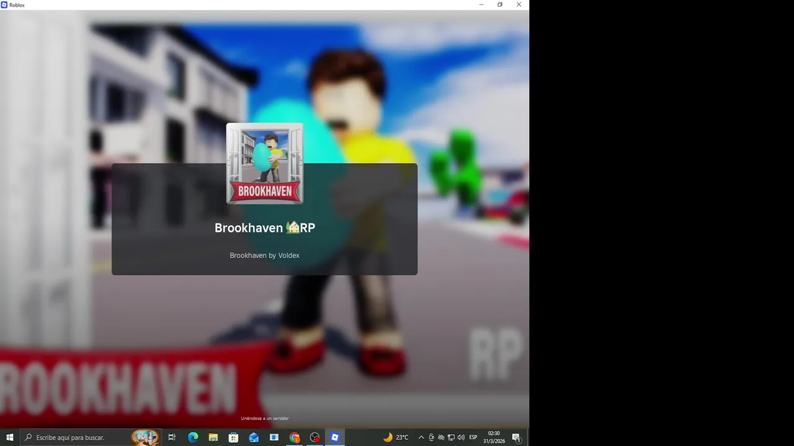The width and height of the screenshot is (794, 446).
Task: Open the clock and calendar flyout
Action: click(494, 437)
